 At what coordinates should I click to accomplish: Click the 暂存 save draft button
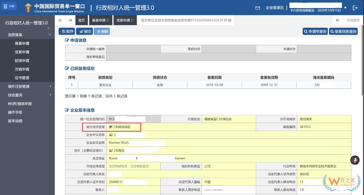coord(67,31)
